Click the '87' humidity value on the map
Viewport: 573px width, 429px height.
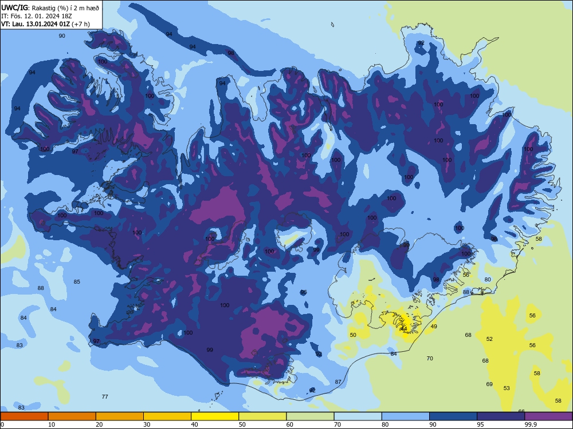coord(338,382)
